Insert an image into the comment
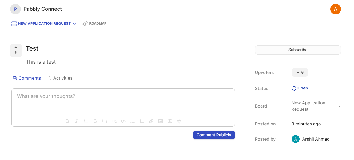 tap(161, 121)
